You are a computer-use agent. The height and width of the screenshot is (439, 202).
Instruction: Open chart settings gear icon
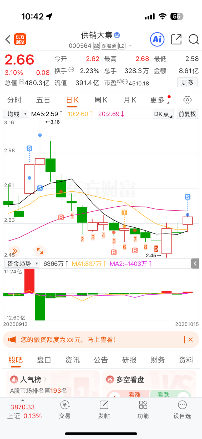pos(187,100)
